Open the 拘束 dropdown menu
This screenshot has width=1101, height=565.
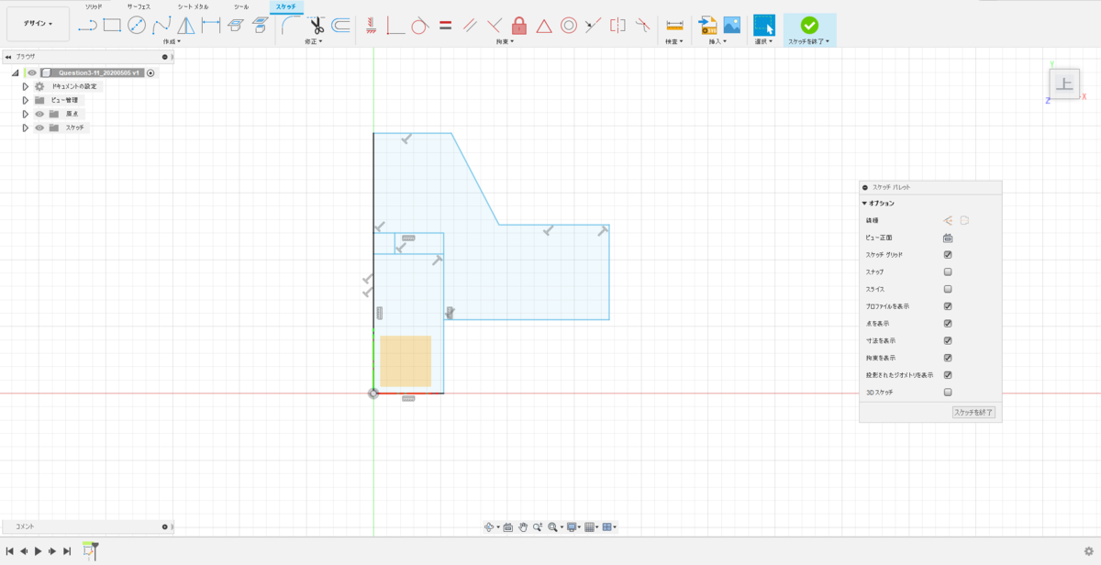[506, 41]
